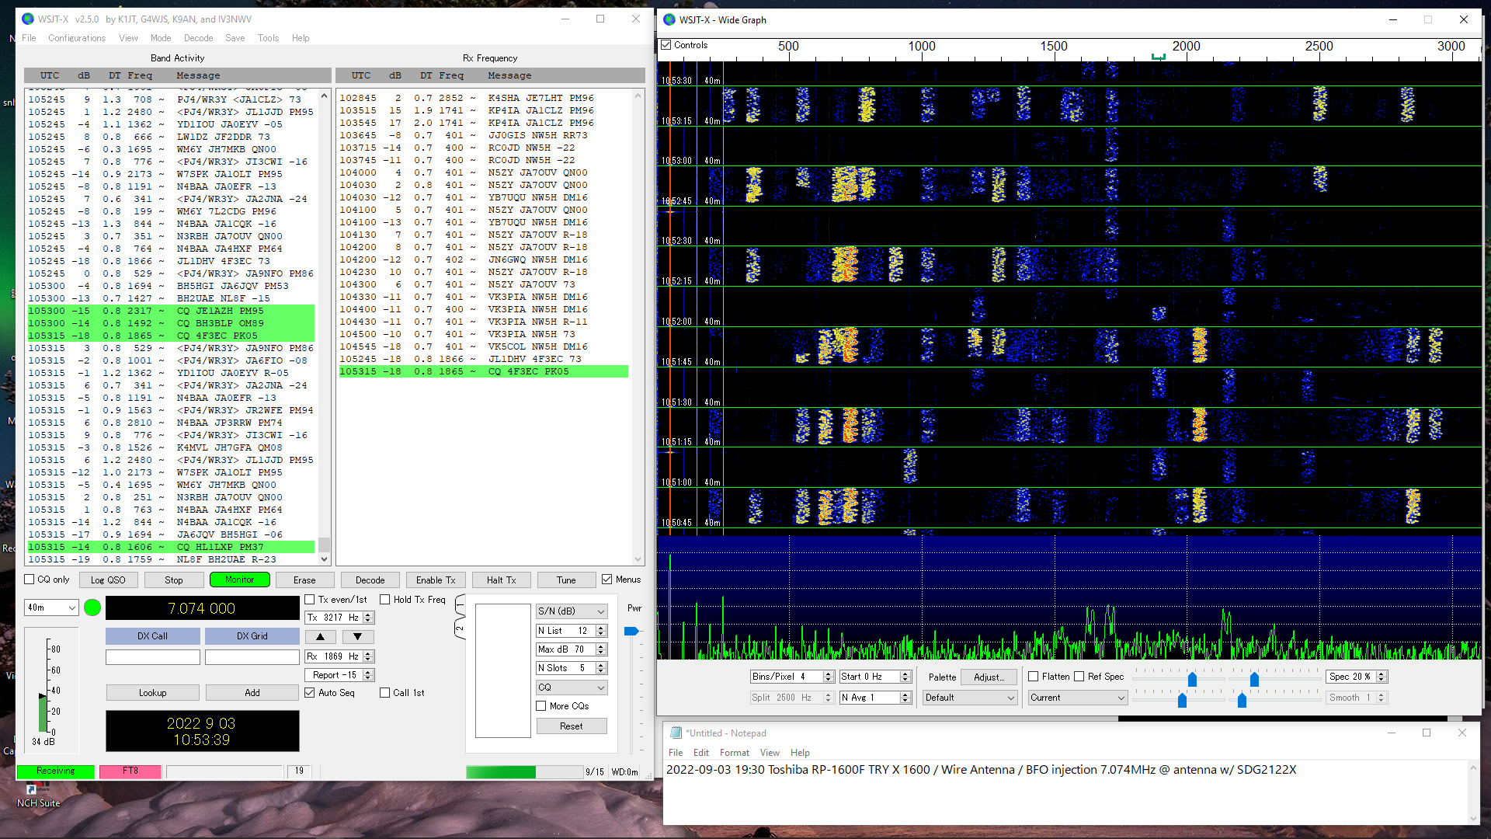Adjust the Max dB 70 spinner

[x=601, y=649]
